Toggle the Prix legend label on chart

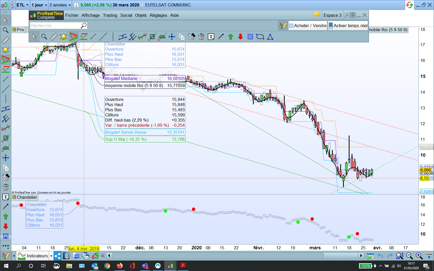(x=18, y=30)
